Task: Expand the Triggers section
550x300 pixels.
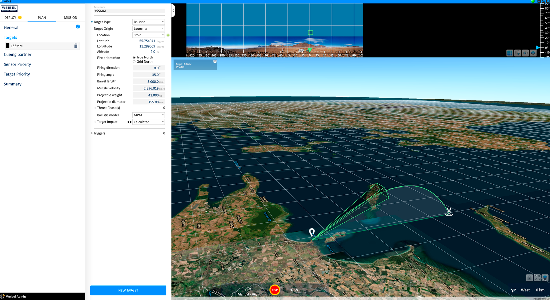Action: (92, 133)
